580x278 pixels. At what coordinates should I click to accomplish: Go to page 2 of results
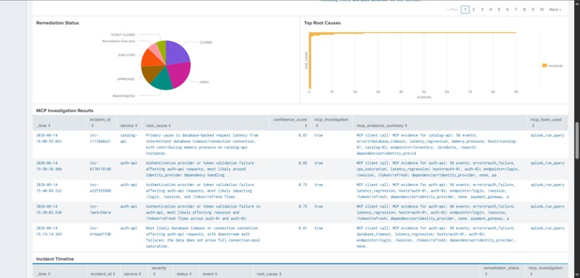[x=473, y=9]
